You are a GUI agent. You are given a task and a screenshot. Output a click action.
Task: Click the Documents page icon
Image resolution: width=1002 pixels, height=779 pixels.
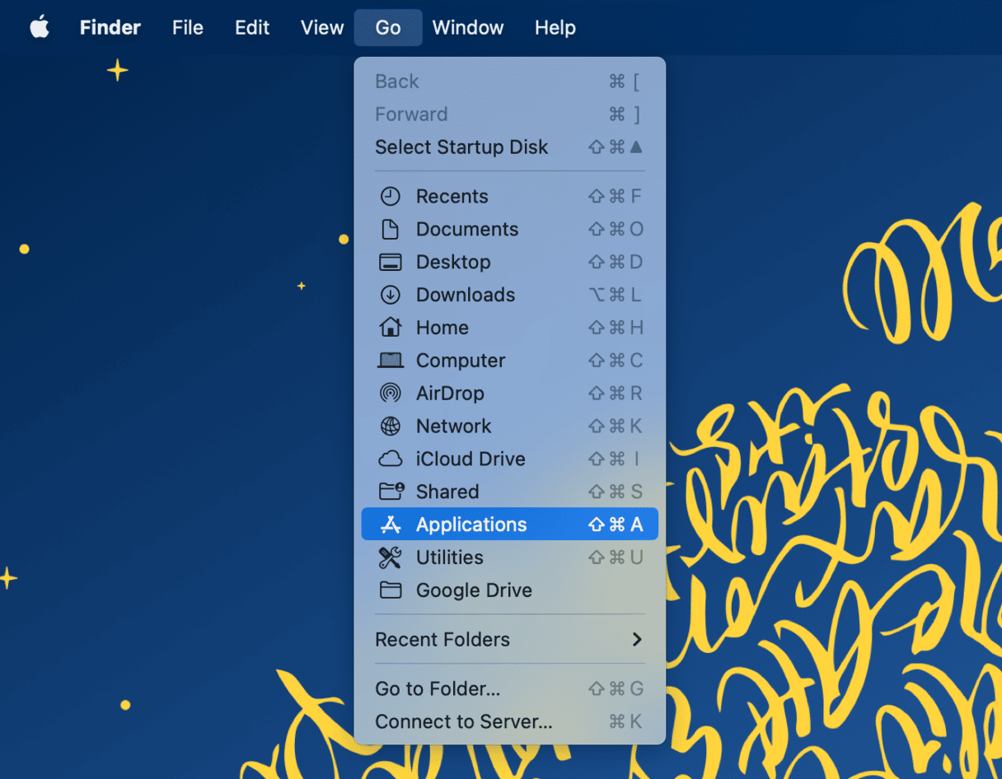[x=390, y=229]
